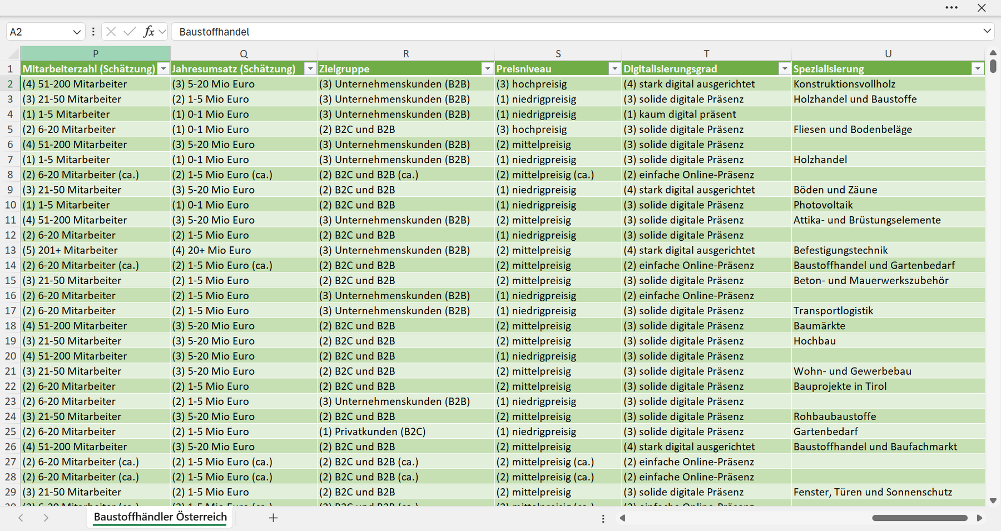Open the insert function fx button

(x=148, y=32)
